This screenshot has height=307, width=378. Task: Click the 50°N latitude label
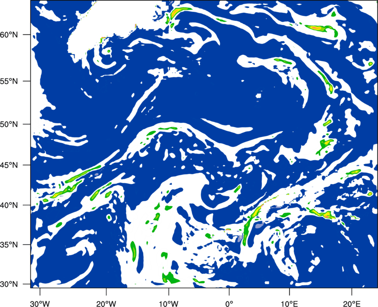pos(9,124)
